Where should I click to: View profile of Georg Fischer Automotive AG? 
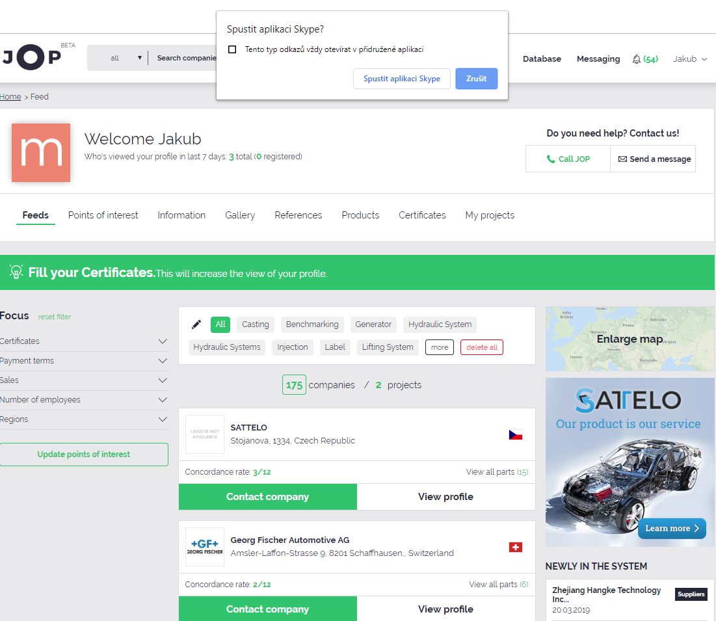[445, 609]
